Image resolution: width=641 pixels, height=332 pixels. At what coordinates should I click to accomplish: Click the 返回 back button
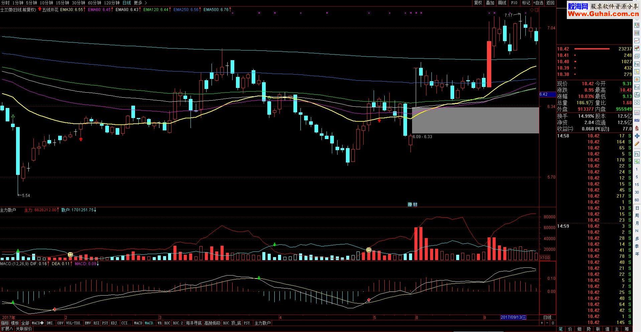click(550, 3)
